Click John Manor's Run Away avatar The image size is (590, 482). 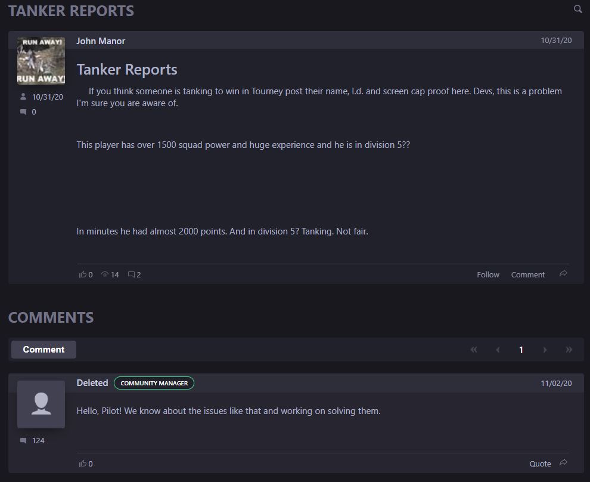41,60
